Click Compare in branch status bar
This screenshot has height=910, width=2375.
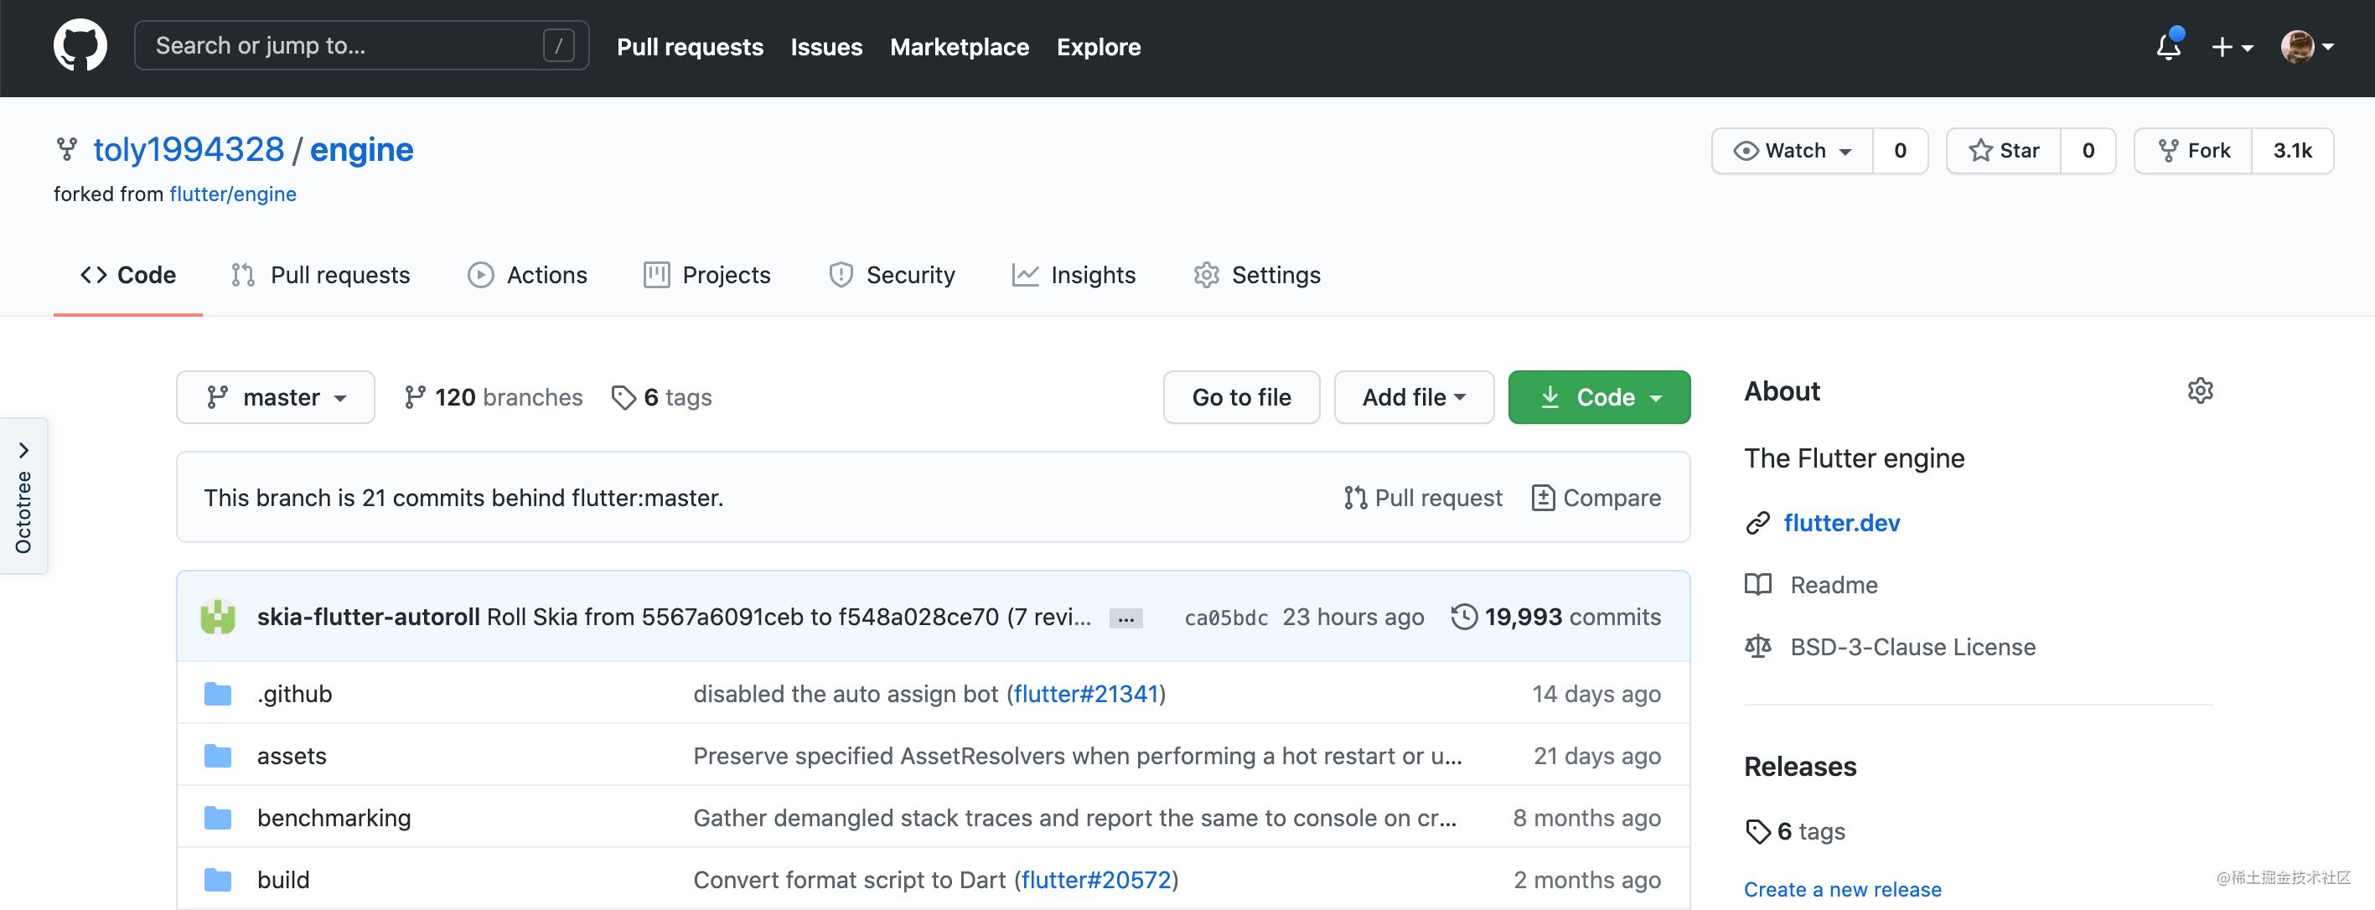(x=1596, y=498)
